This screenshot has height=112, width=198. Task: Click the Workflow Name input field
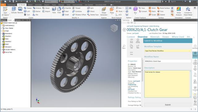[167, 61]
